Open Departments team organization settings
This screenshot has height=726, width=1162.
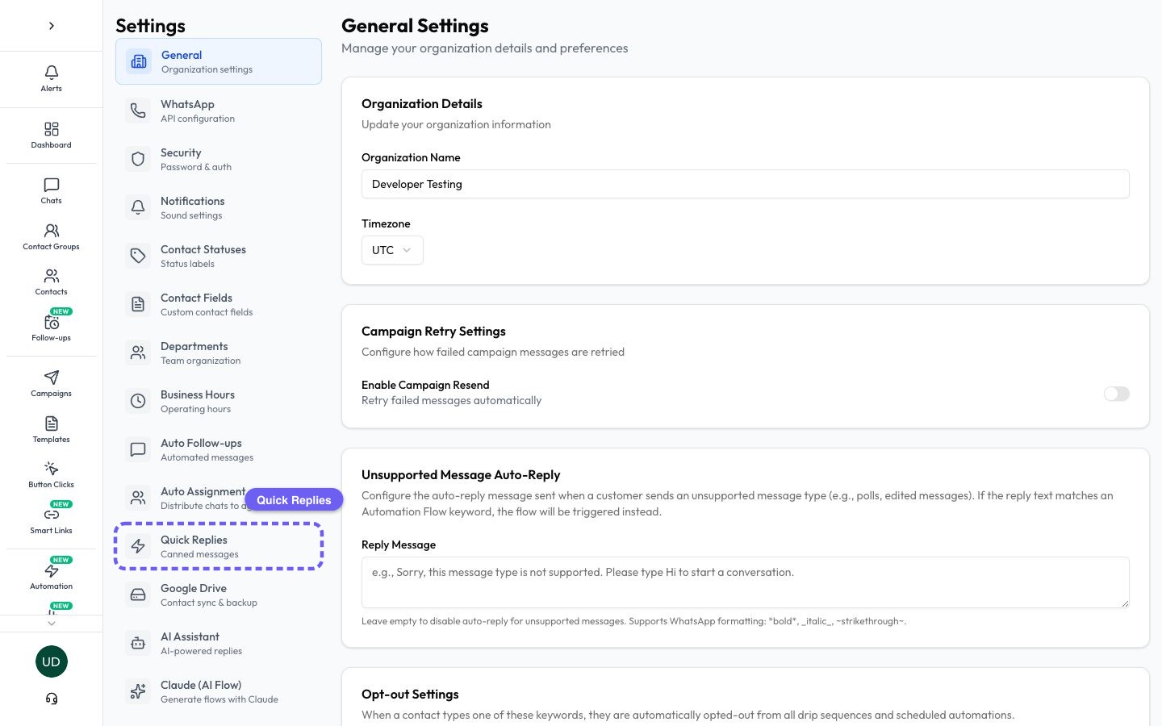[219, 353]
